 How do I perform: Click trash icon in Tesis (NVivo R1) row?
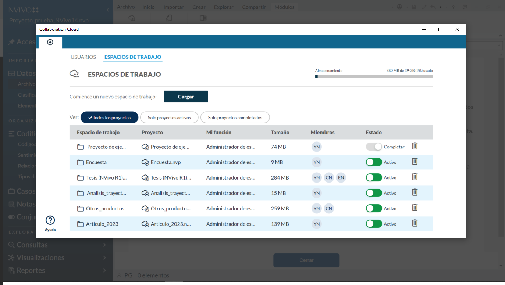click(415, 177)
